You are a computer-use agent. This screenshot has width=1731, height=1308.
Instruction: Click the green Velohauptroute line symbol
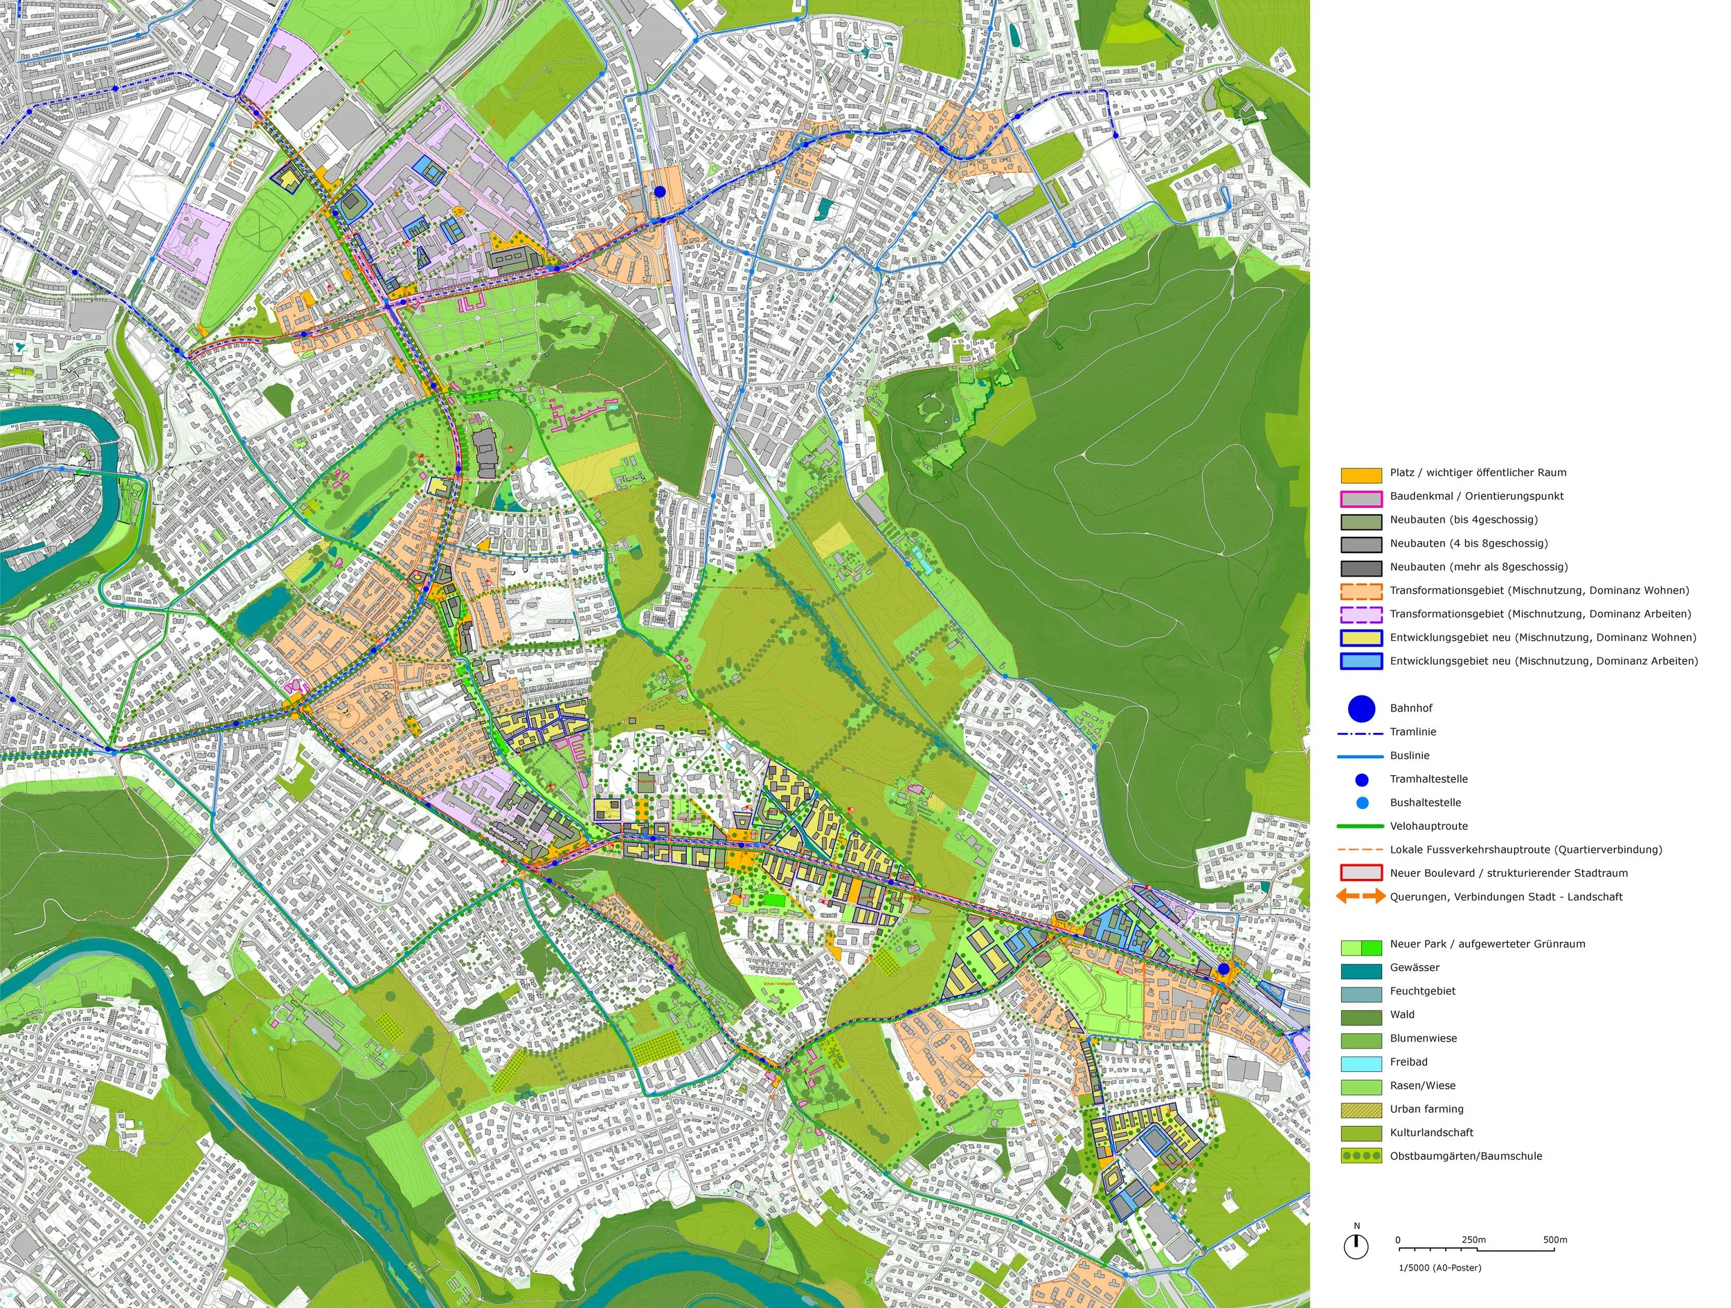(x=1361, y=827)
